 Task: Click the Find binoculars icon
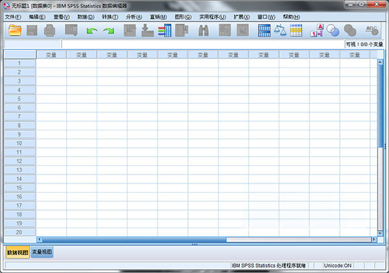click(x=203, y=30)
